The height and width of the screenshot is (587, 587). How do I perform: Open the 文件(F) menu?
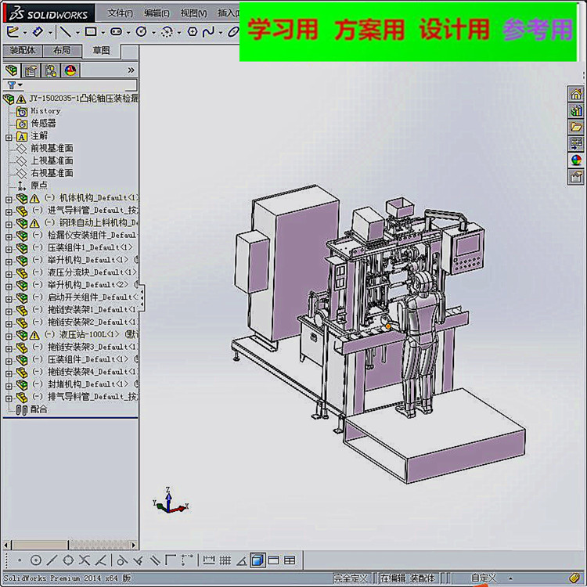point(121,13)
